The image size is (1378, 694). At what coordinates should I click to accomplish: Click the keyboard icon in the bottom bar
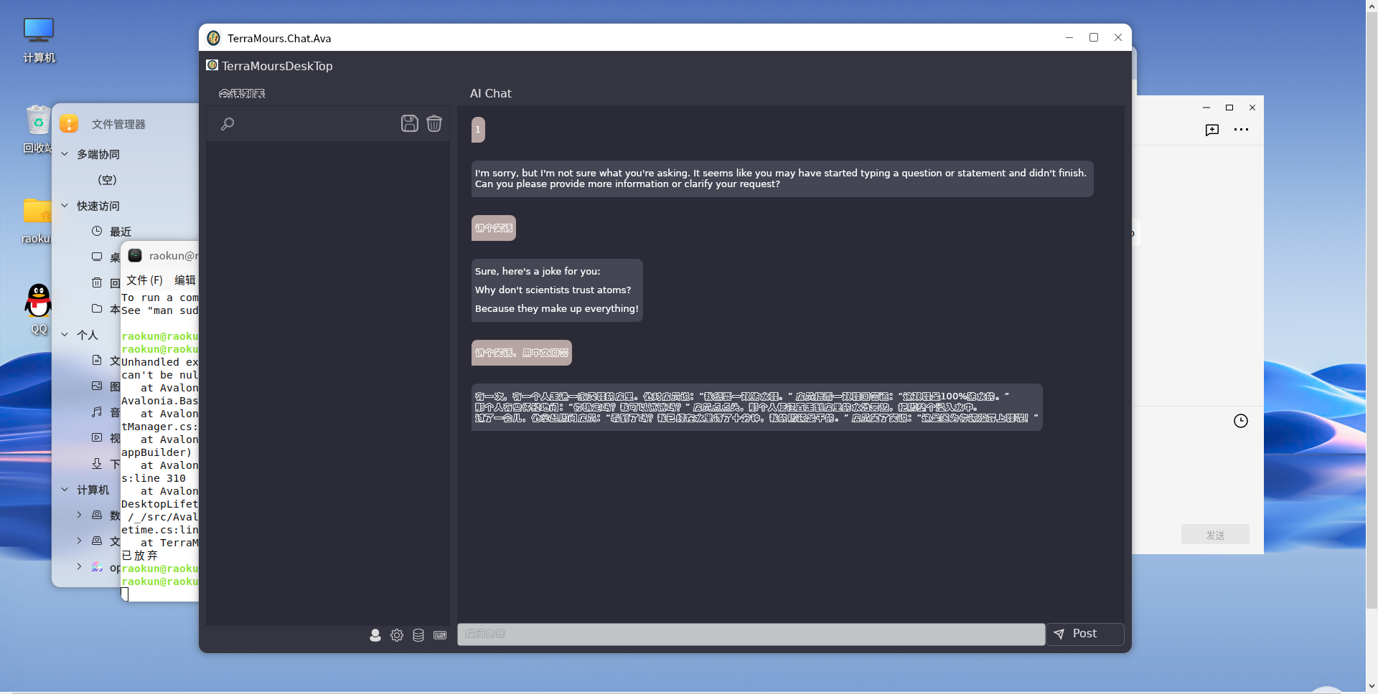coord(440,635)
